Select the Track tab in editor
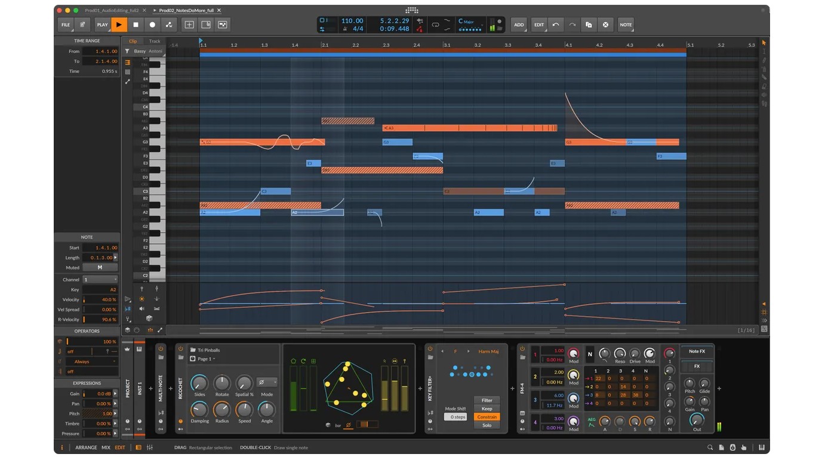This screenshot has width=825, height=457. (x=155, y=41)
